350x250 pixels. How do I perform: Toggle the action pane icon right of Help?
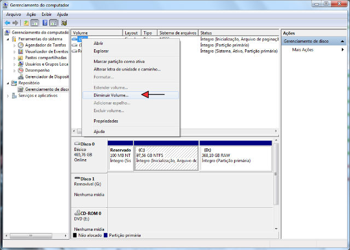[54, 23]
